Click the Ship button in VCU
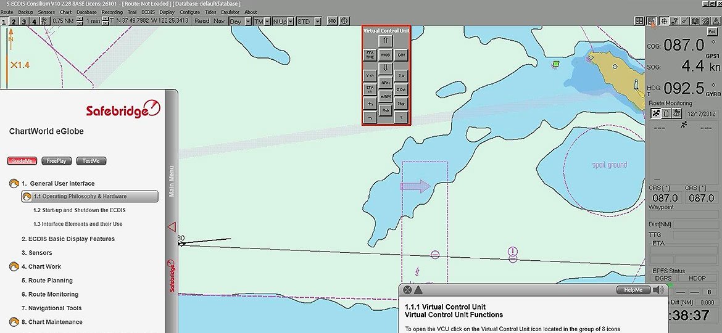The height and width of the screenshot is (333, 722). coord(401,104)
